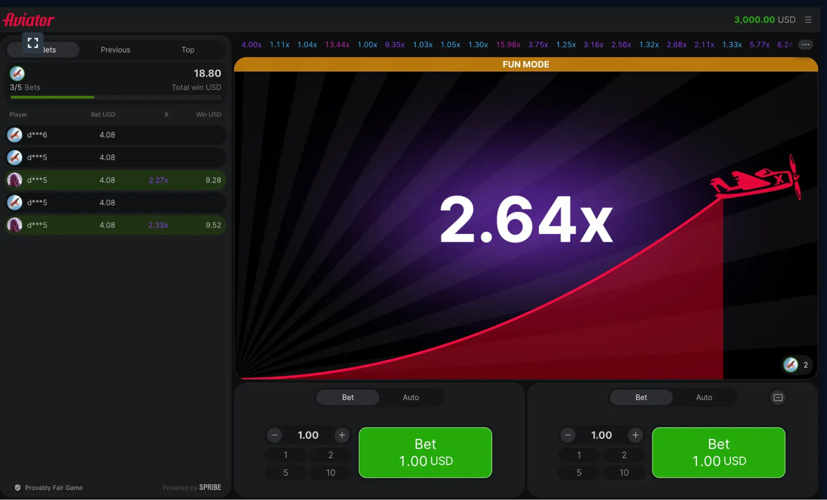Click the player count avatar badge
This screenshot has width=827, height=500.
click(x=791, y=365)
